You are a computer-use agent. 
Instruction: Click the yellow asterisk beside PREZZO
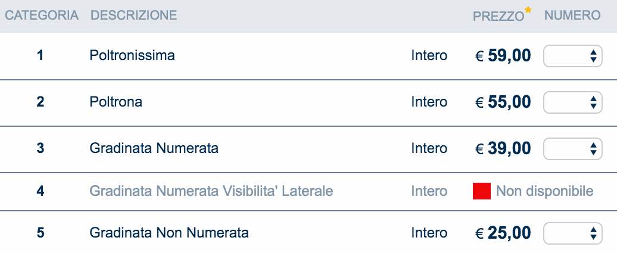[x=528, y=10]
